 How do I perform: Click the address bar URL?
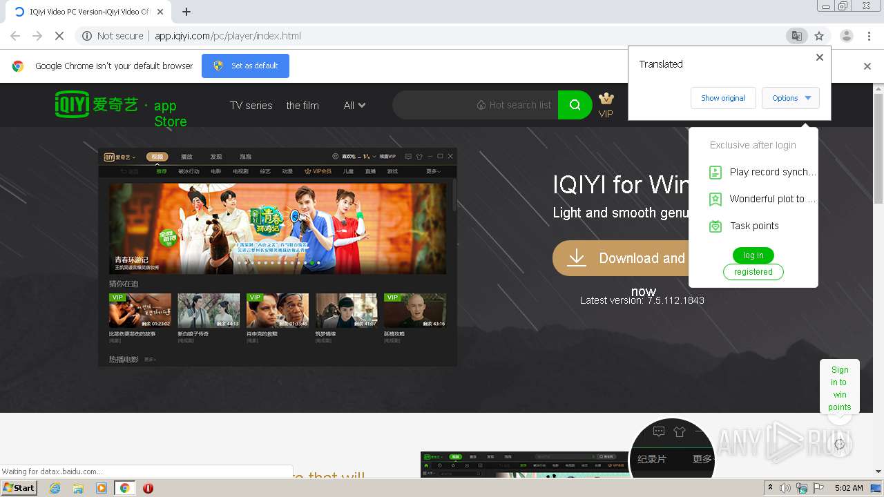point(228,36)
